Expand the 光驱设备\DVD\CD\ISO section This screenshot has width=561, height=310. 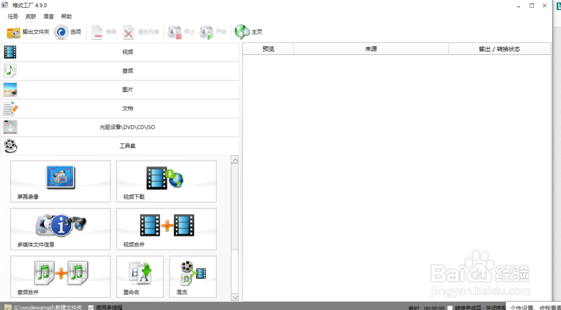pyautogui.click(x=120, y=127)
